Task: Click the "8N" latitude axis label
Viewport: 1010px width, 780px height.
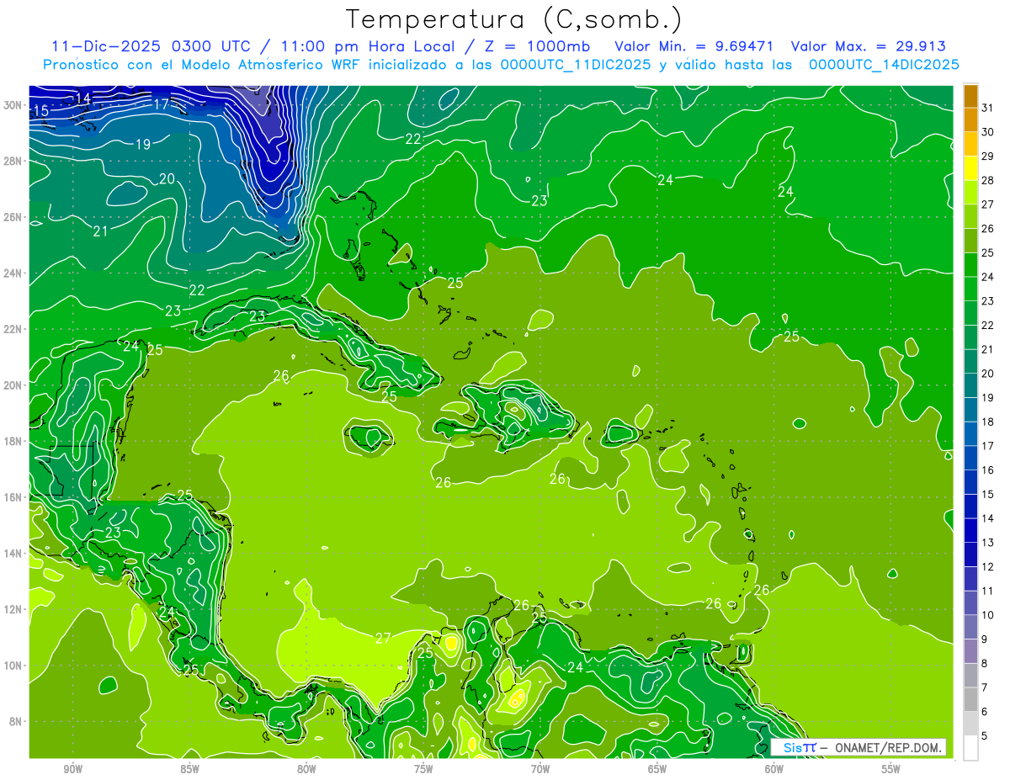Action: (16, 721)
